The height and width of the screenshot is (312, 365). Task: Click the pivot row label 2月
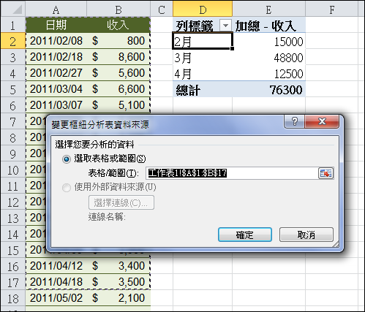tap(203, 41)
